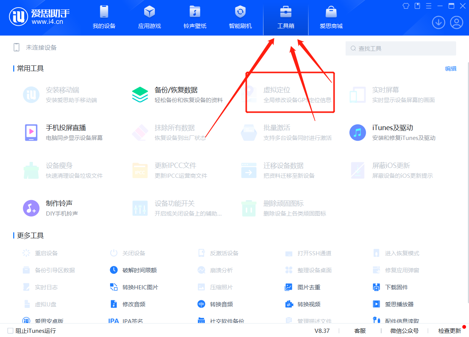Open 设备功能开关 icon
This screenshot has height=337, width=469.
[140, 208]
